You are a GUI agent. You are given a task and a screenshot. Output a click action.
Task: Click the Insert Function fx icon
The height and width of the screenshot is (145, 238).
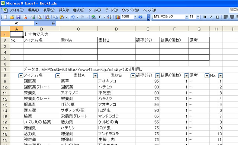[x=53, y=23]
